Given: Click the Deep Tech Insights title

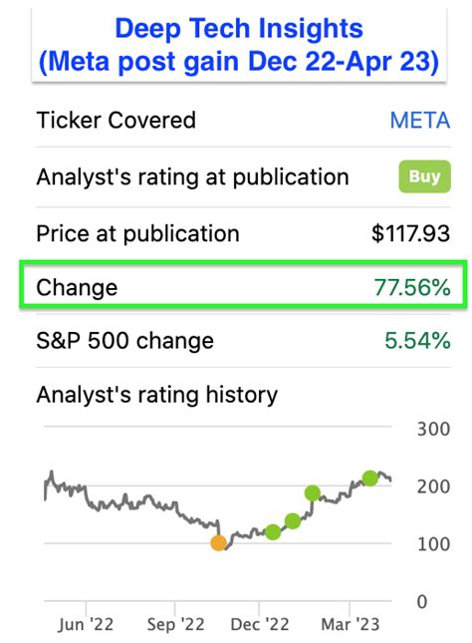Looking at the screenshot, I should (239, 28).
